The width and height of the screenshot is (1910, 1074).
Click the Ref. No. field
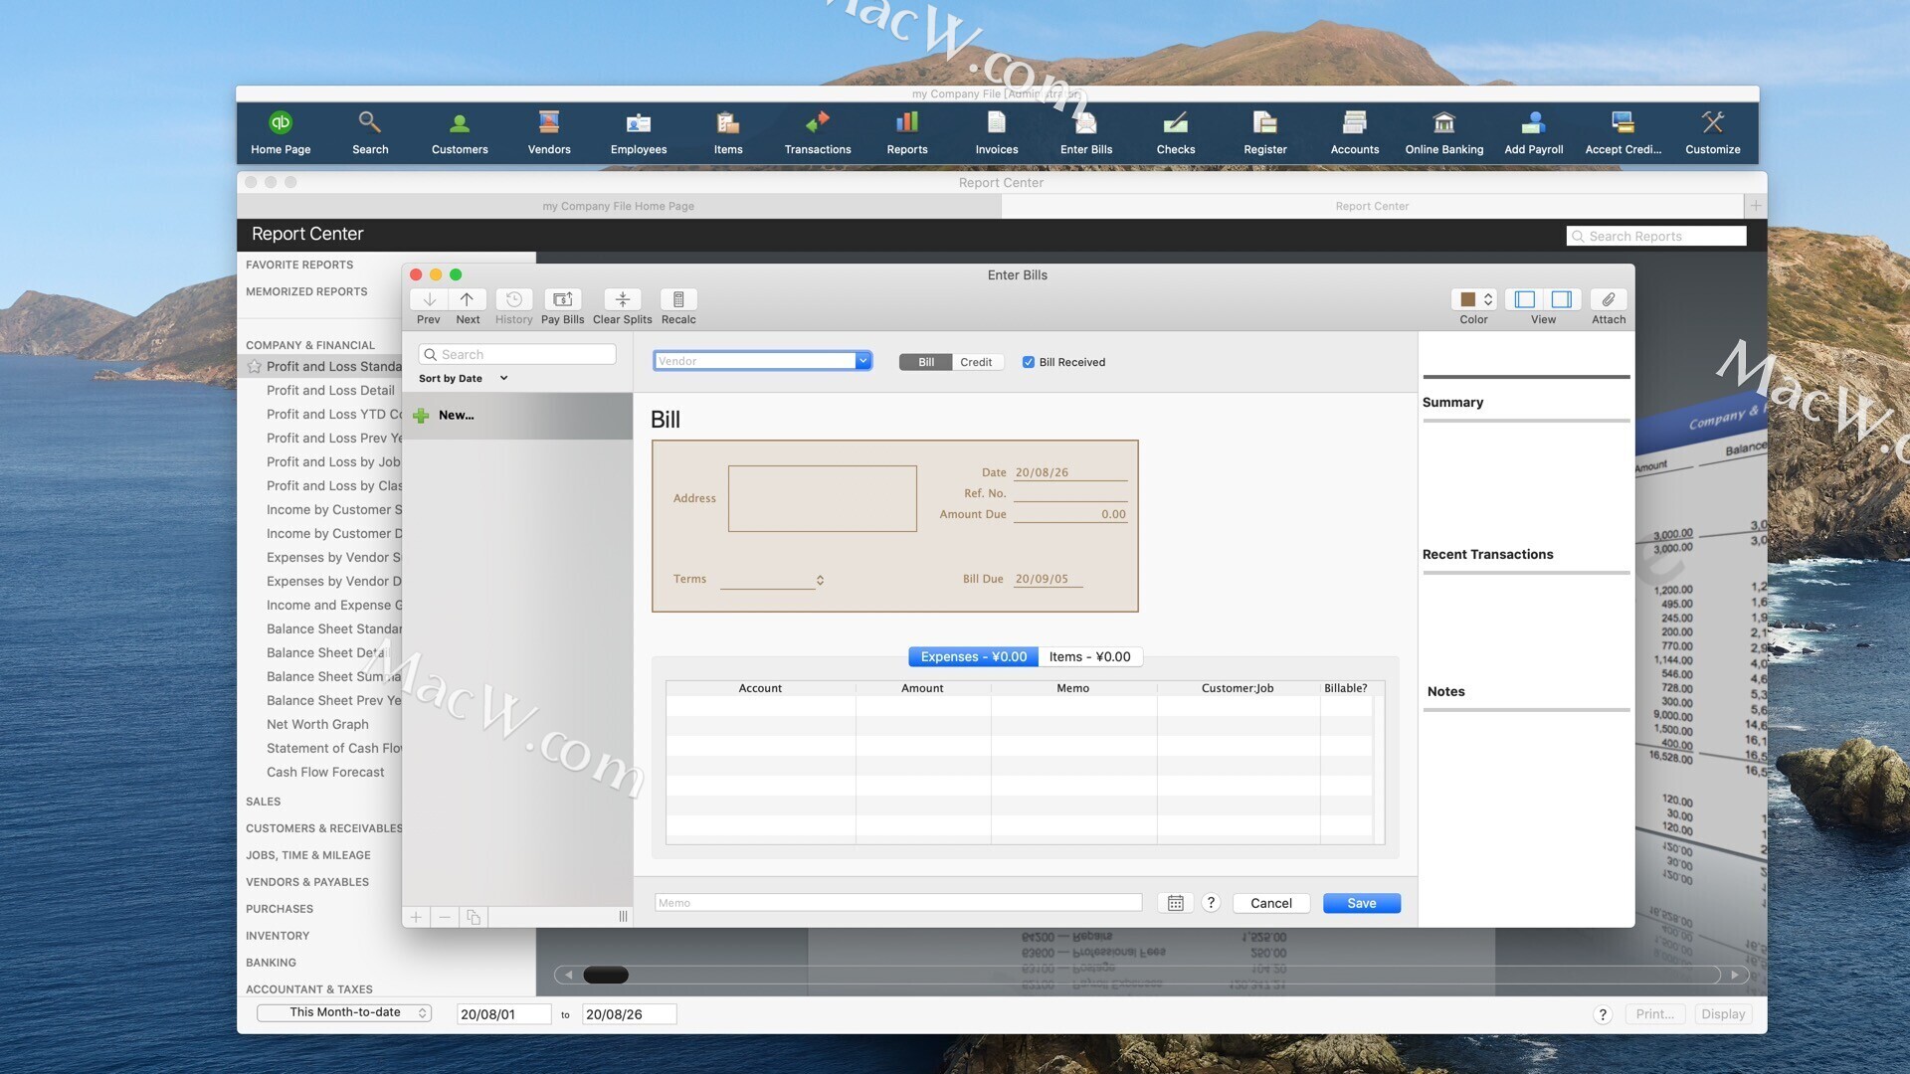[1070, 493]
